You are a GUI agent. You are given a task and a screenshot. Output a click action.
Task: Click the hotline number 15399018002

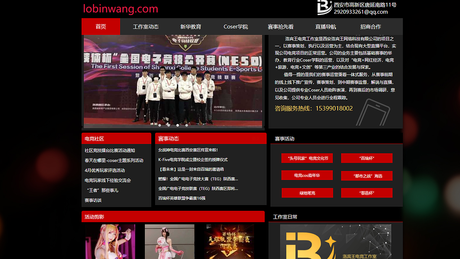tap(334, 108)
